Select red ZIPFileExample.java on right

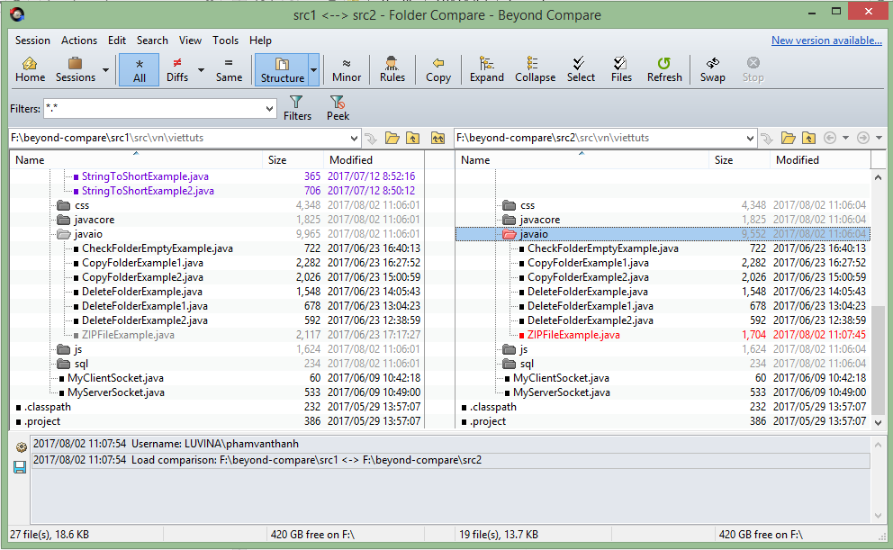(x=573, y=335)
